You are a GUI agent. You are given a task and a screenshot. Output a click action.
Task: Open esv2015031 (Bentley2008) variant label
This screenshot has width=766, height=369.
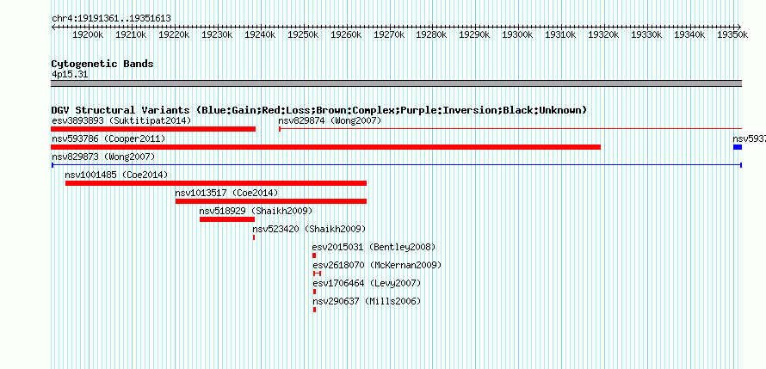[x=374, y=247]
